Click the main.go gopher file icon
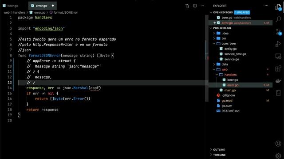The width and height of the screenshot is (284, 159). (221, 90)
